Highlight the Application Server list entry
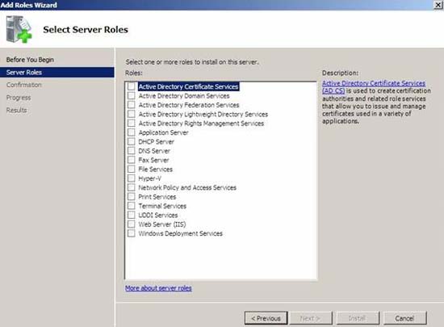 point(163,132)
